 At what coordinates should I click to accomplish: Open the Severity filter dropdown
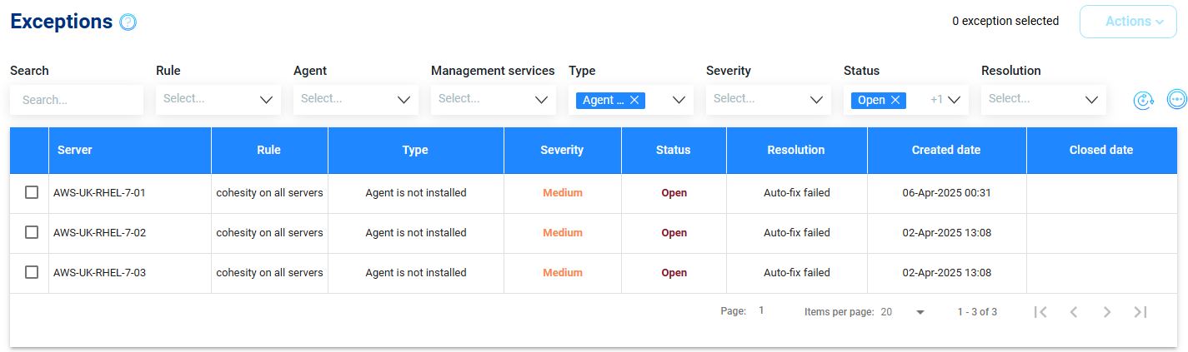coord(769,99)
